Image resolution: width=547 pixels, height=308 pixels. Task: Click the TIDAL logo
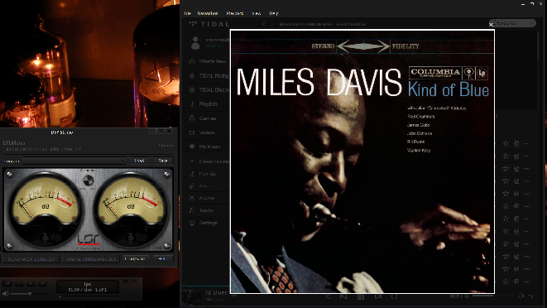[209, 24]
